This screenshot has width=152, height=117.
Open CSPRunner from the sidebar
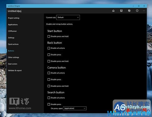click(x=12, y=31)
